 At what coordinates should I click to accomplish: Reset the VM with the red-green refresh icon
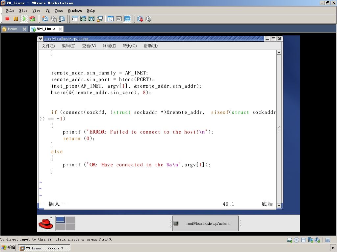tap(32, 19)
